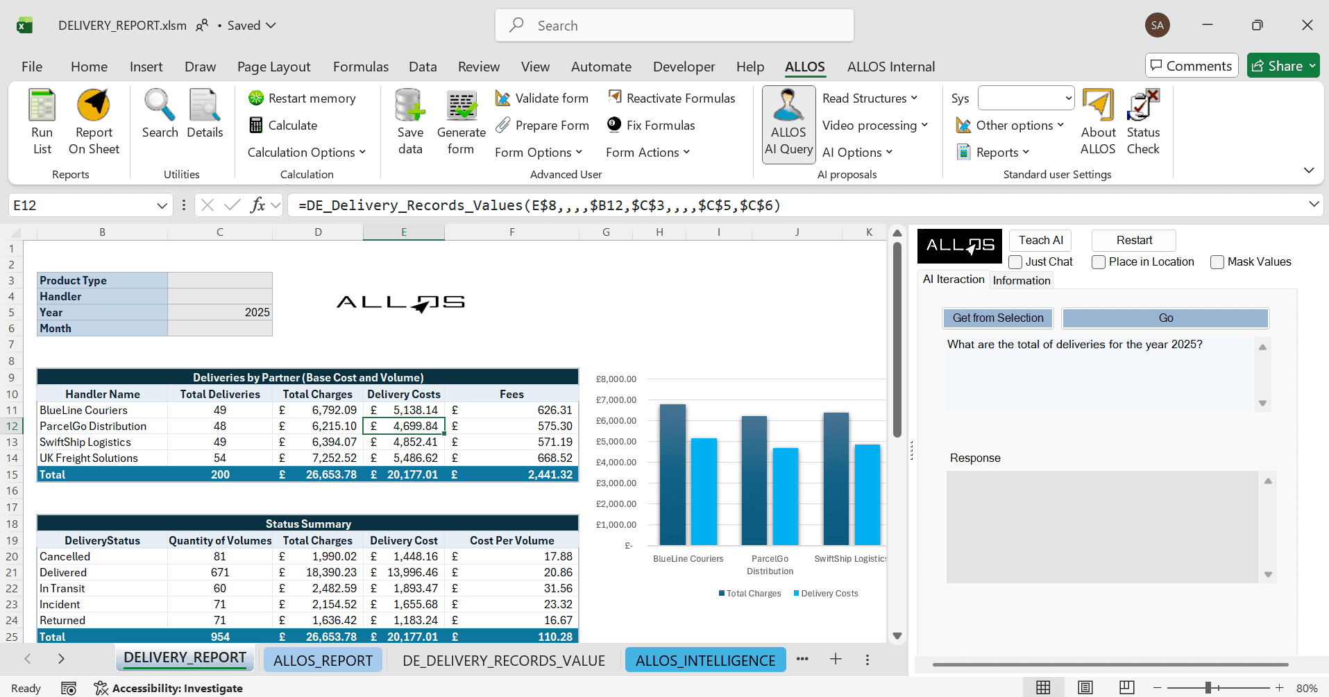
Task: Click the sharing status icon beside filename
Action: (202, 25)
